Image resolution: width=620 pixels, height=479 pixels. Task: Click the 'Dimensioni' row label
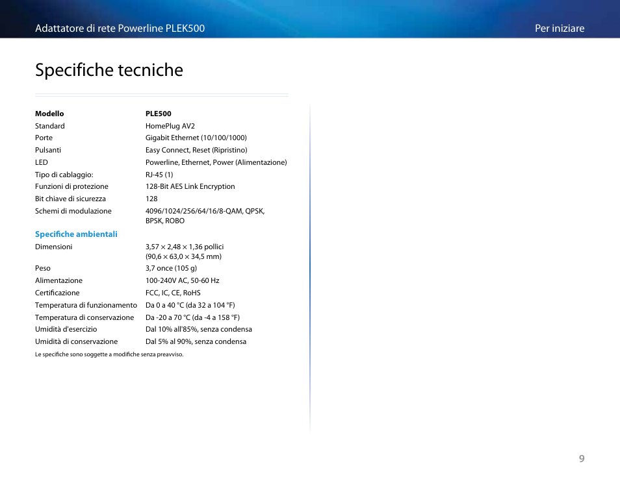tap(54, 247)
